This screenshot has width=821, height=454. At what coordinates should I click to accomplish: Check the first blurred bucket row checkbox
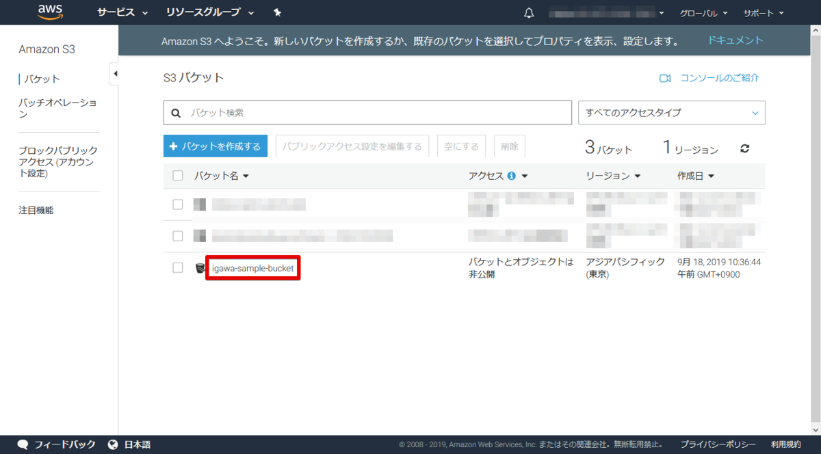click(x=178, y=204)
